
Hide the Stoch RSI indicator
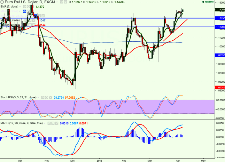pyautogui.click(x=43, y=98)
